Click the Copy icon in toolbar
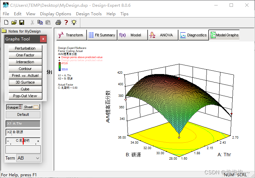 point(40,22)
